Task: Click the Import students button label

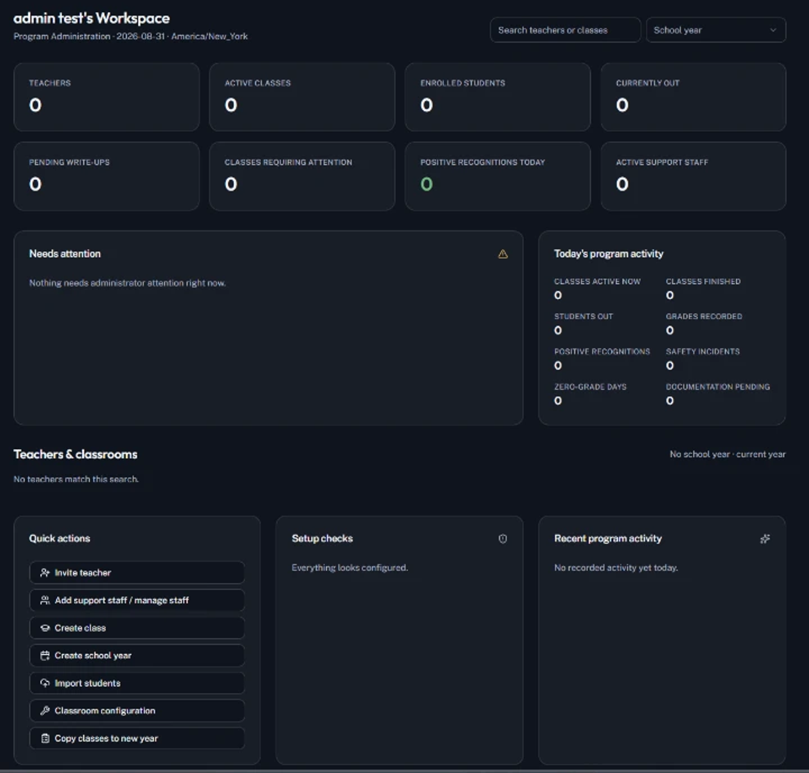Action: 87,683
